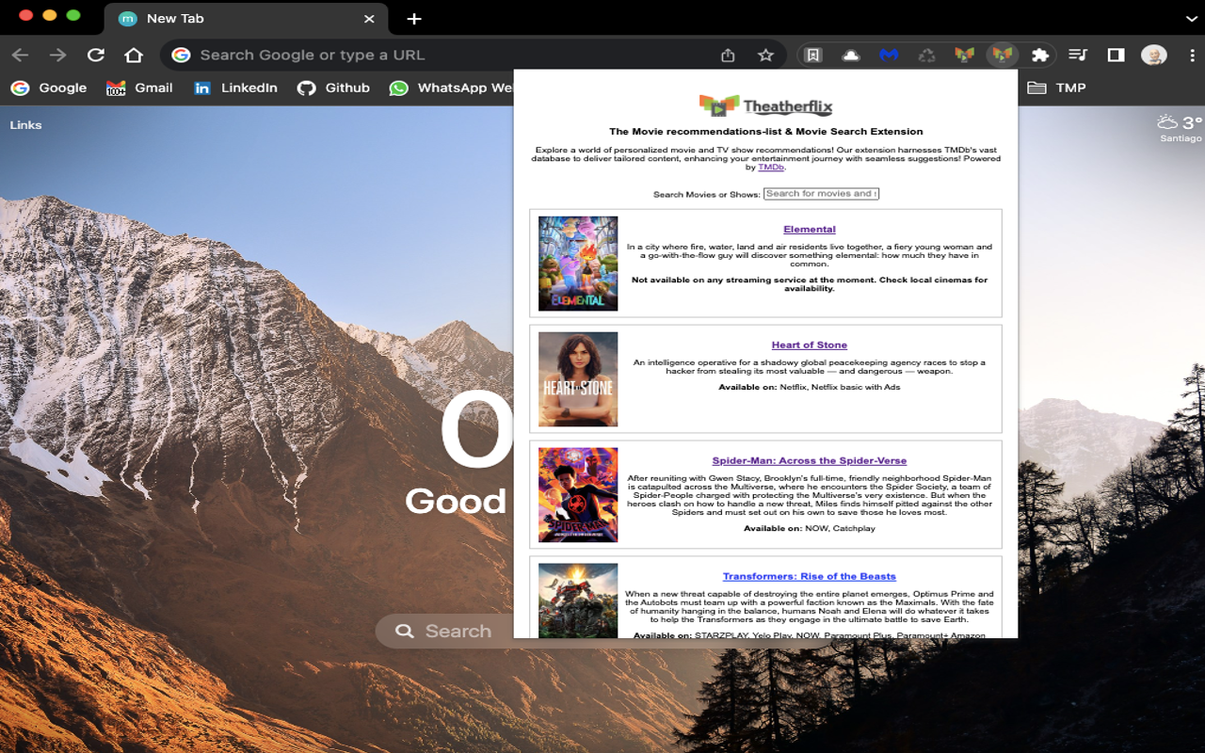The height and width of the screenshot is (753, 1205).
Task: Click Spider-Man's Available on NOW, Catchplay text
Action: point(810,529)
